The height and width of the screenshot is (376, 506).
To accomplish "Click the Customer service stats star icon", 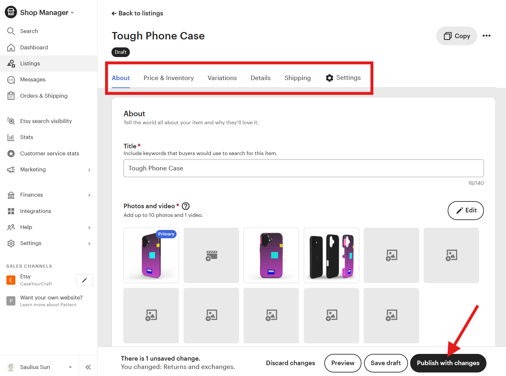I will (11, 153).
